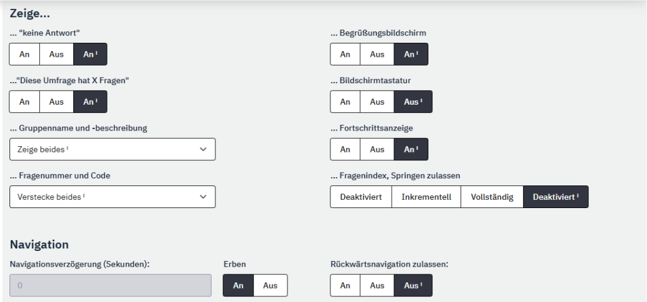
Task: Select inherited An for "Diese Umfrage hat X Fragen"
Action: click(90, 102)
